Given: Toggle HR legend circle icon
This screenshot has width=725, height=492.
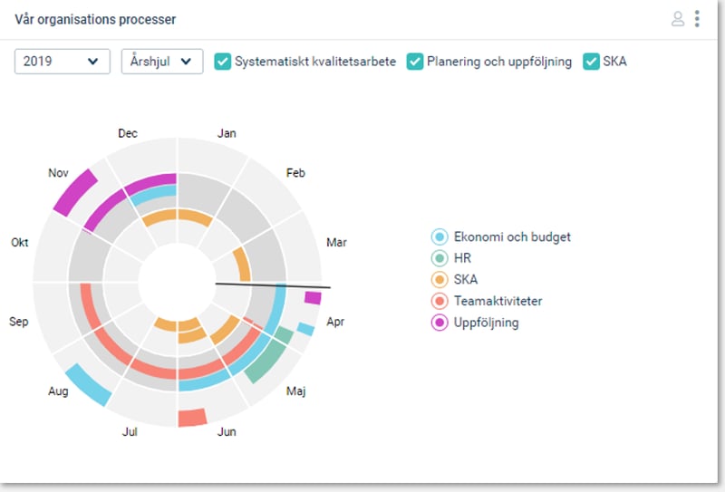Looking at the screenshot, I should 440,258.
